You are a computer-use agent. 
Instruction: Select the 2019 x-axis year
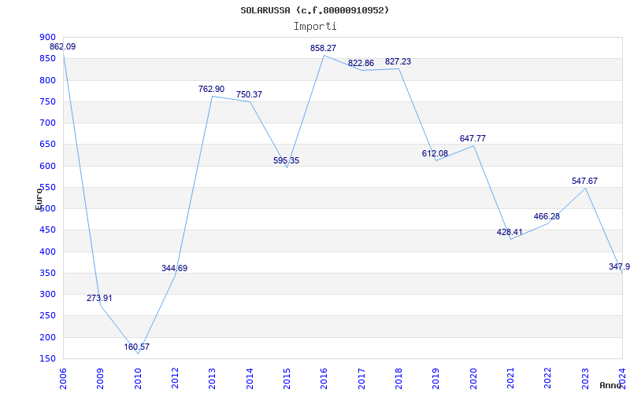click(436, 379)
